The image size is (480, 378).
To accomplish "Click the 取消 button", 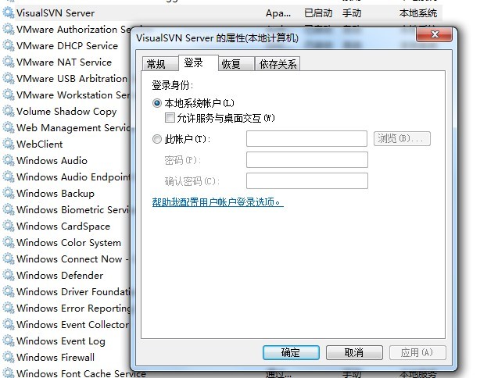I will tap(354, 352).
